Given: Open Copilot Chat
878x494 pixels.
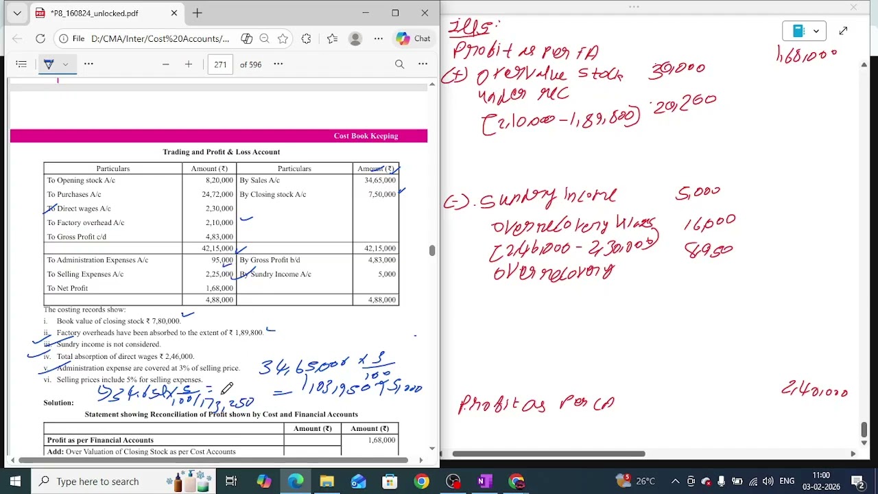Looking at the screenshot, I should (414, 38).
